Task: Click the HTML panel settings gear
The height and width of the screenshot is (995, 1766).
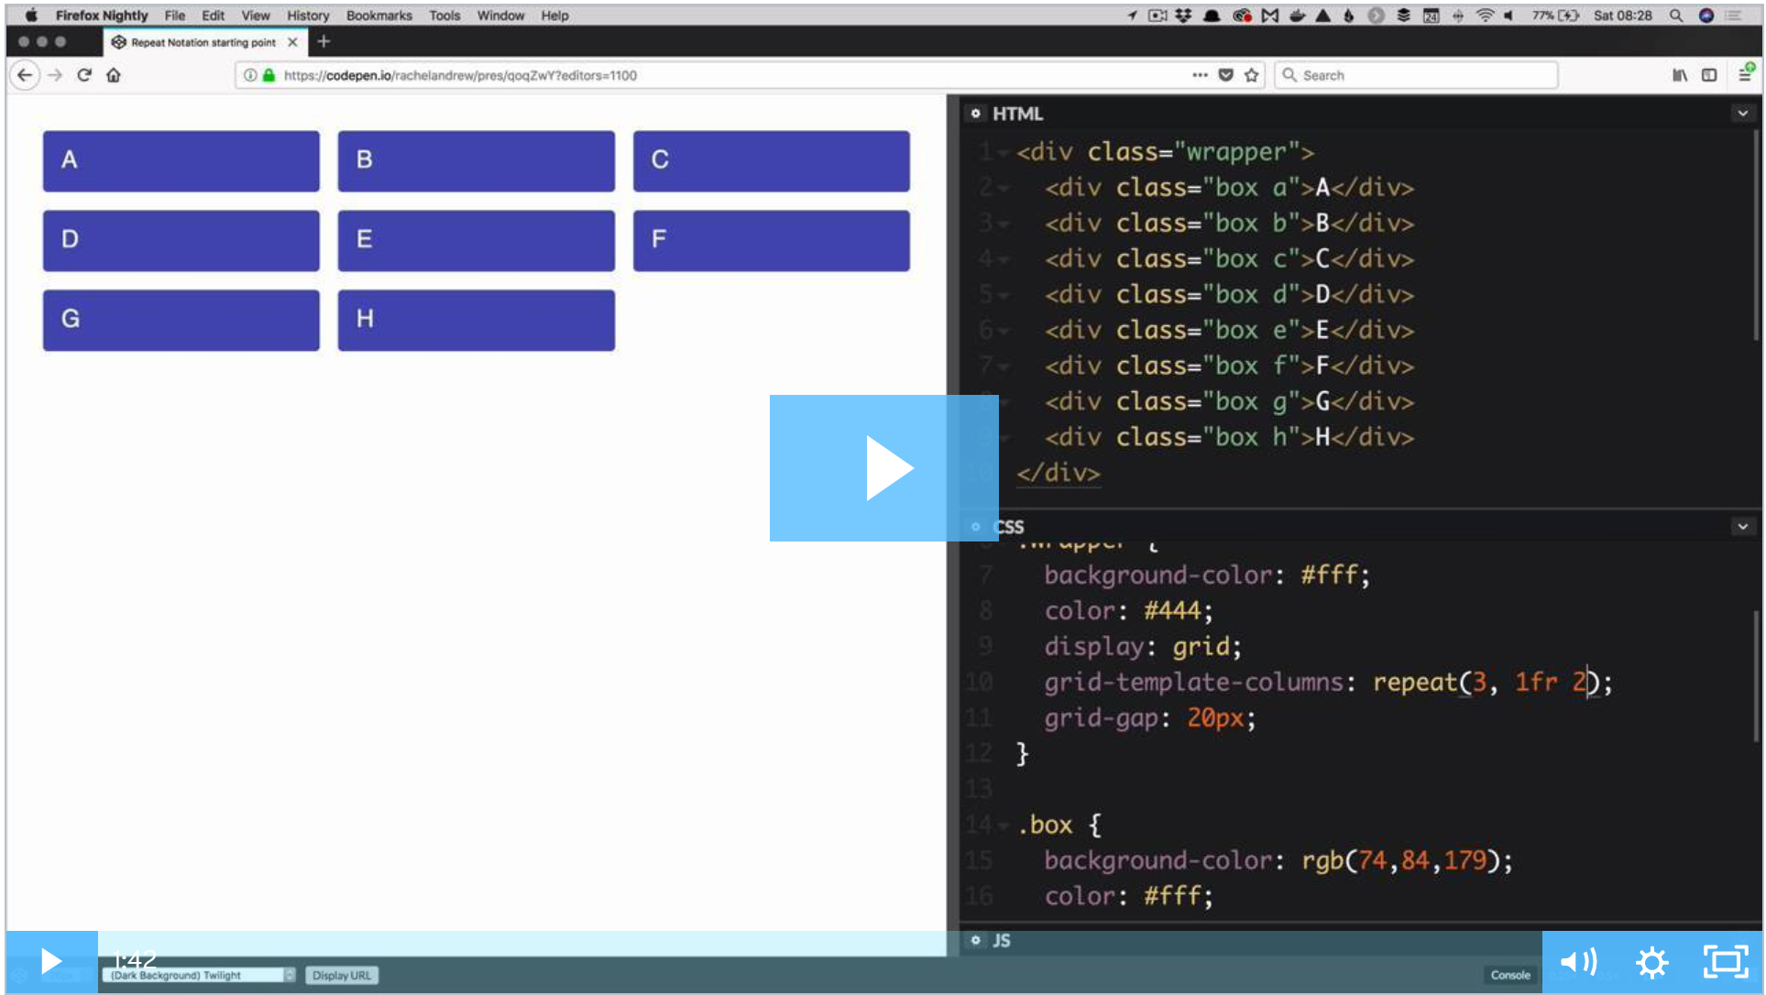Action: 976,114
